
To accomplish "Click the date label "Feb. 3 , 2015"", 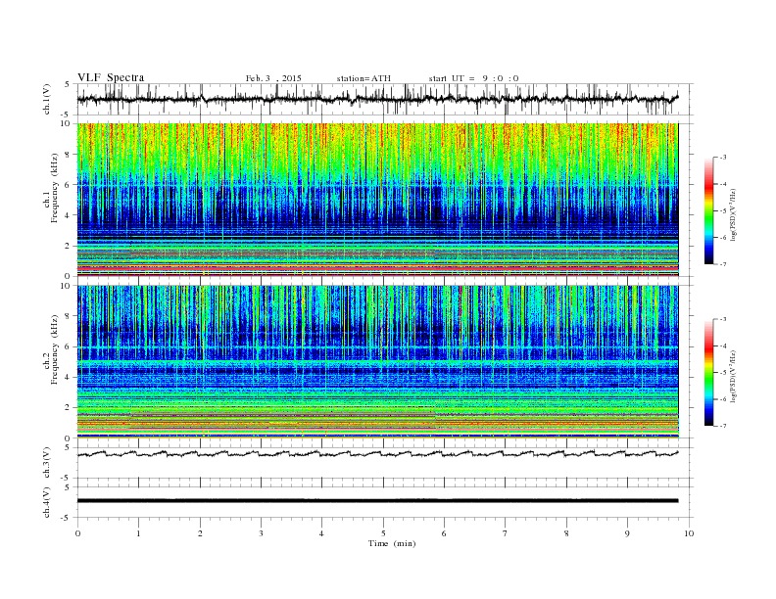I will 273,78.
